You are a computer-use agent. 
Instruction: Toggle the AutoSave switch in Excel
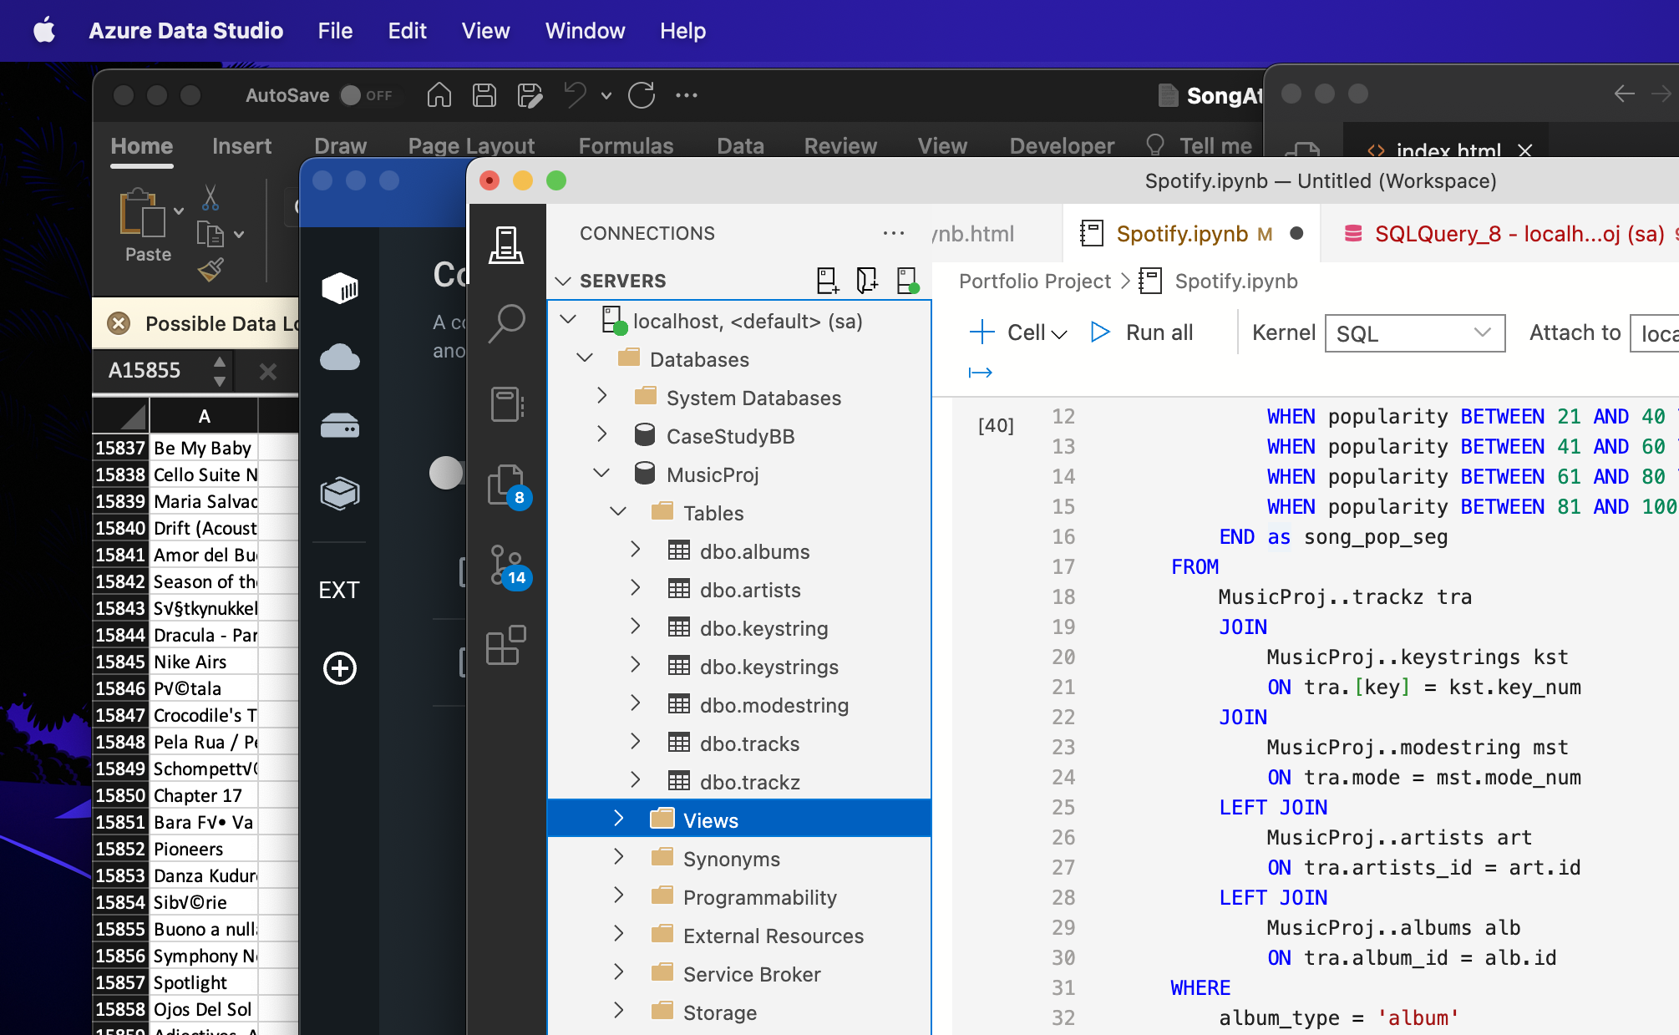pos(366,96)
